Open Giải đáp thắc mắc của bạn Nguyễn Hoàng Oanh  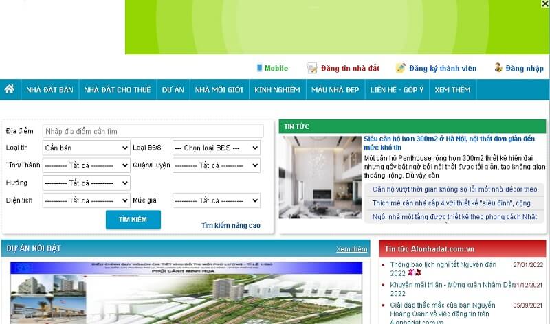click(443, 314)
